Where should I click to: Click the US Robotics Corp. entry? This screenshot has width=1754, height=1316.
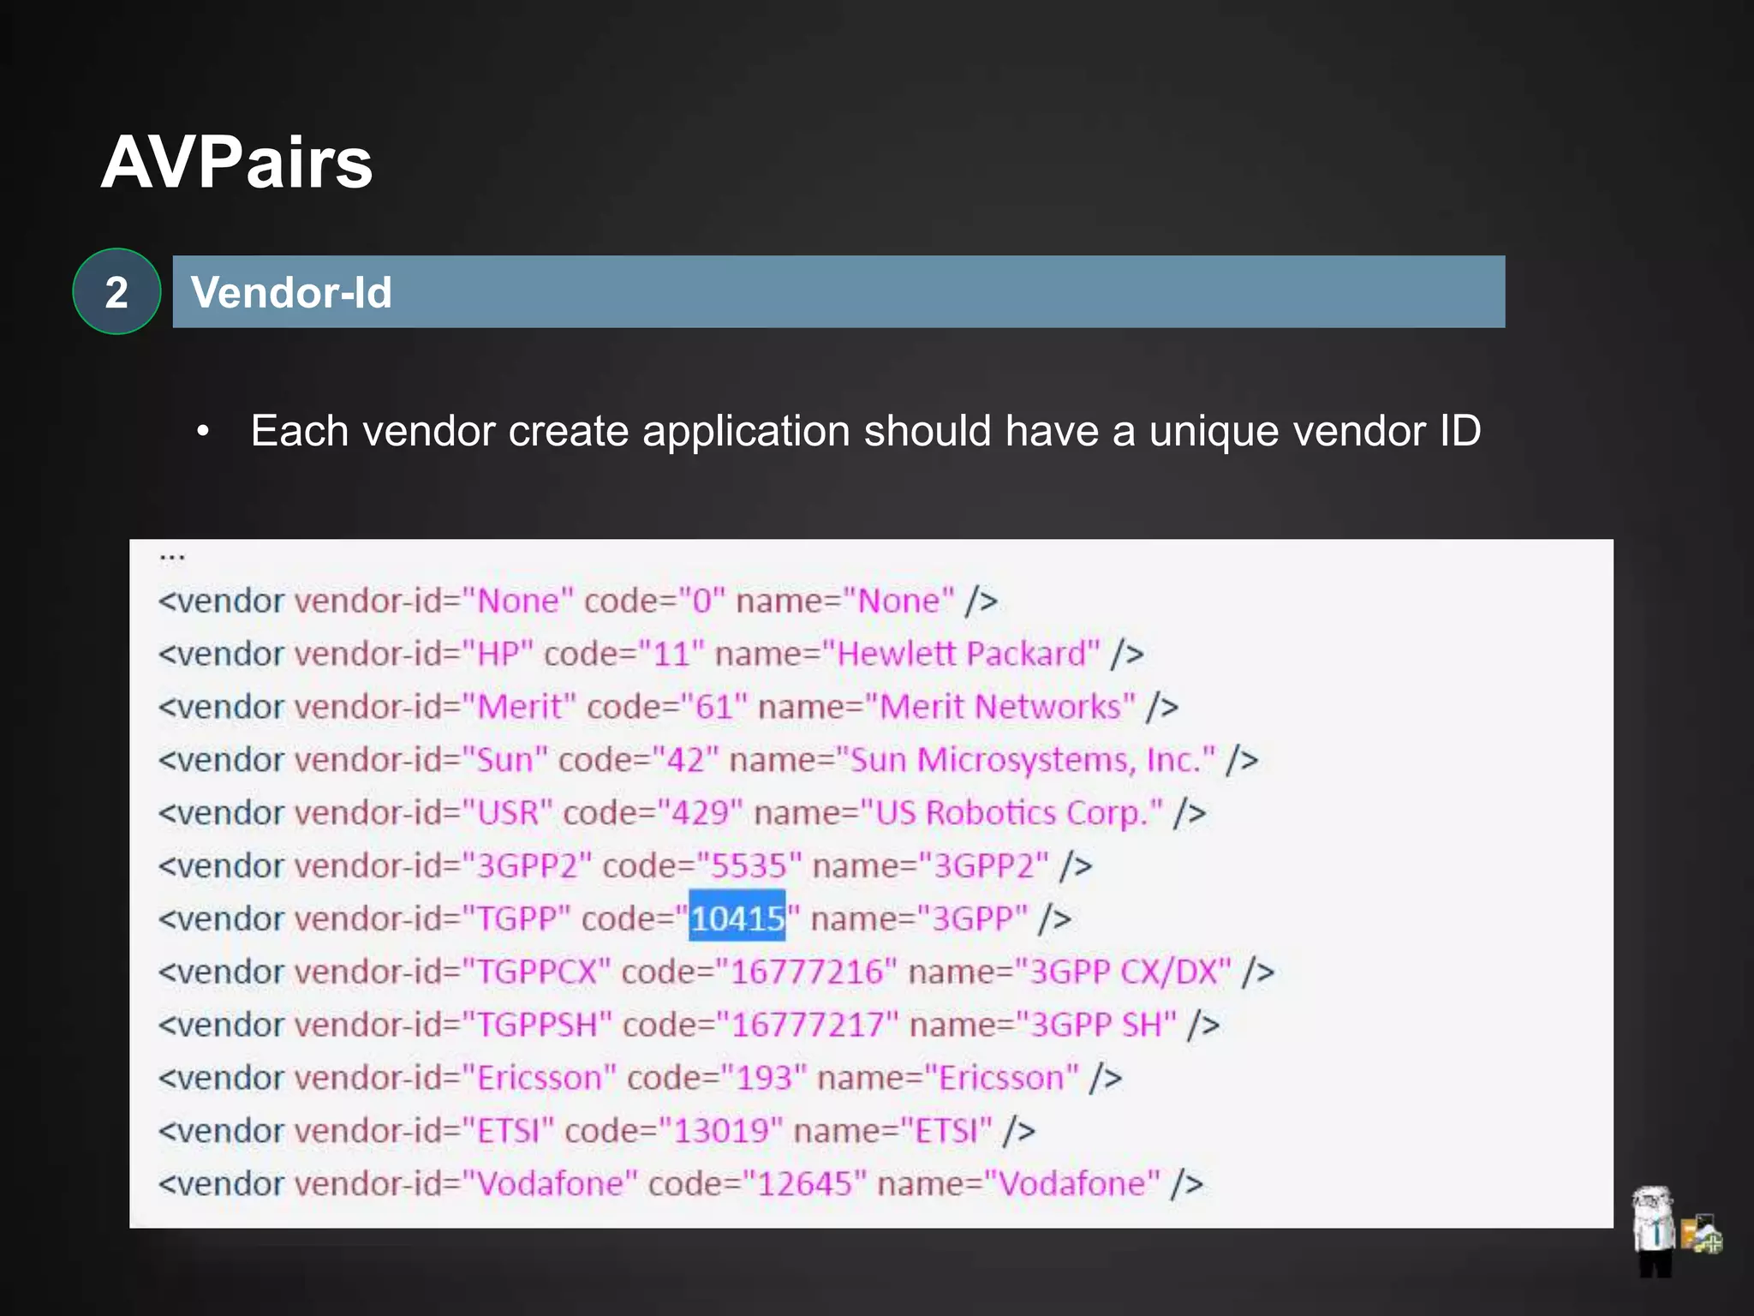pos(682,812)
